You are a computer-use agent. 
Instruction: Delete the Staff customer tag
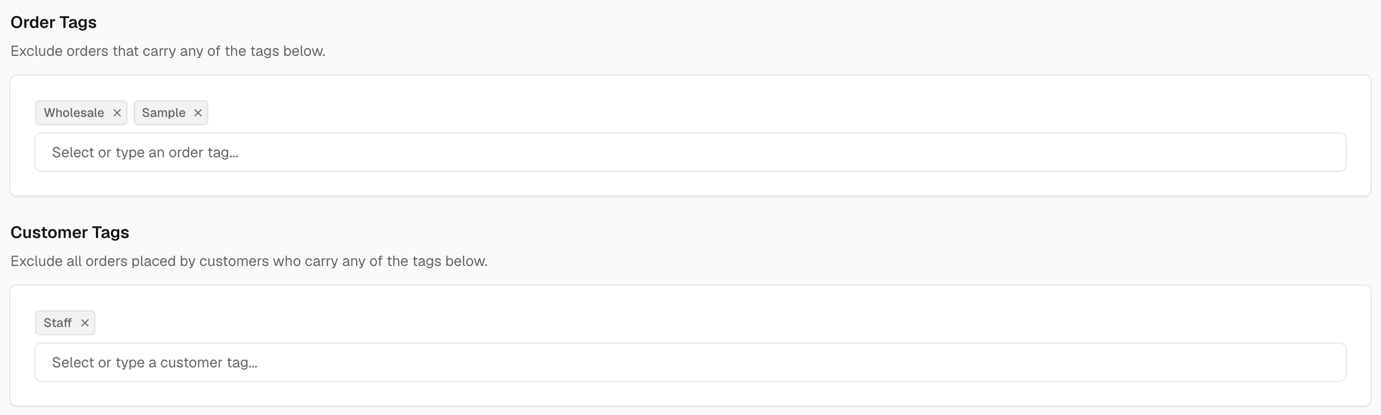(x=84, y=323)
